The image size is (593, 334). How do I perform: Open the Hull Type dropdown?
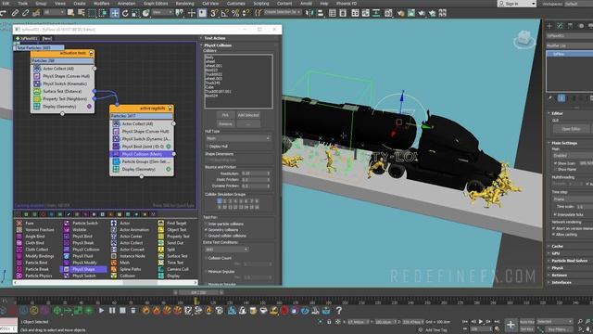click(238, 138)
